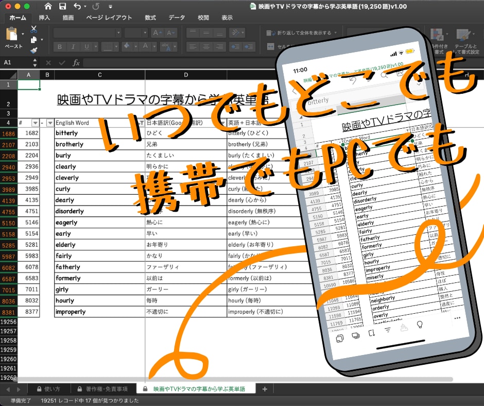Select column C header
The height and width of the screenshot is (406, 484).
pos(100,75)
